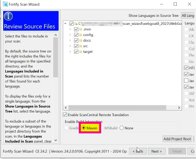Click the Fortify Scan Wizard title bar icon
The width and height of the screenshot is (196, 159).
click(5, 4)
